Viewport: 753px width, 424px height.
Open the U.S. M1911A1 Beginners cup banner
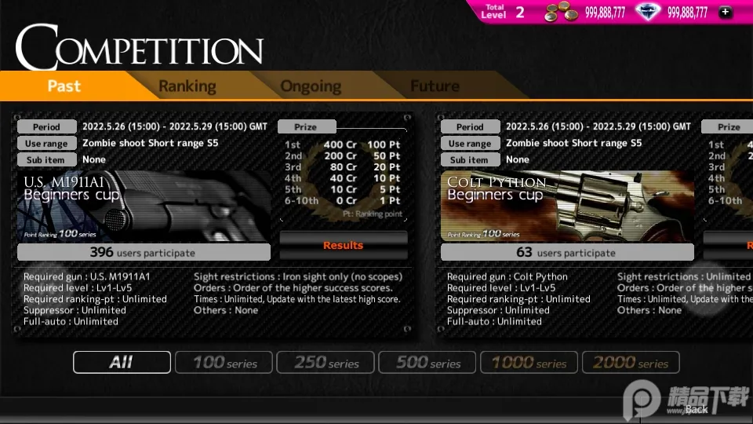click(x=144, y=206)
